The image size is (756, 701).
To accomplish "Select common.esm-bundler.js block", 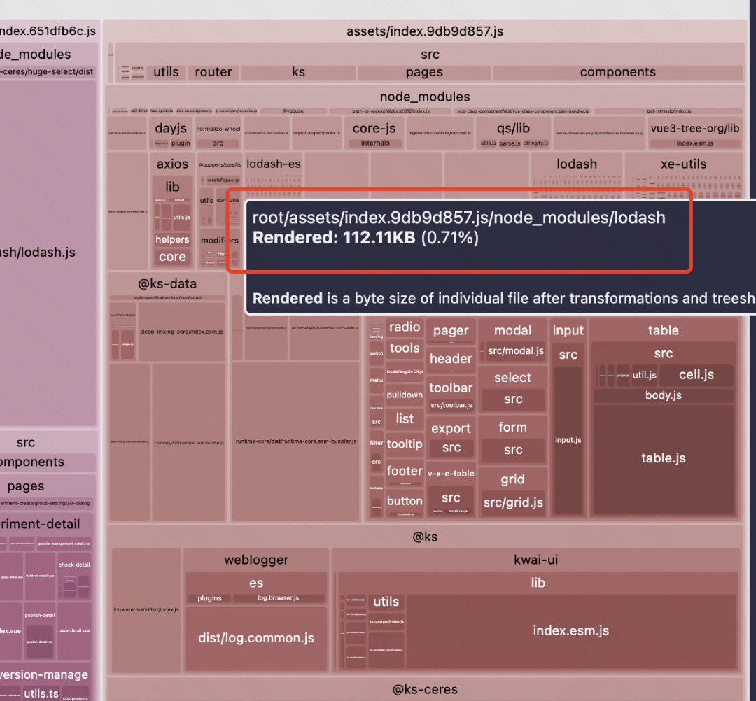I will click(189, 442).
